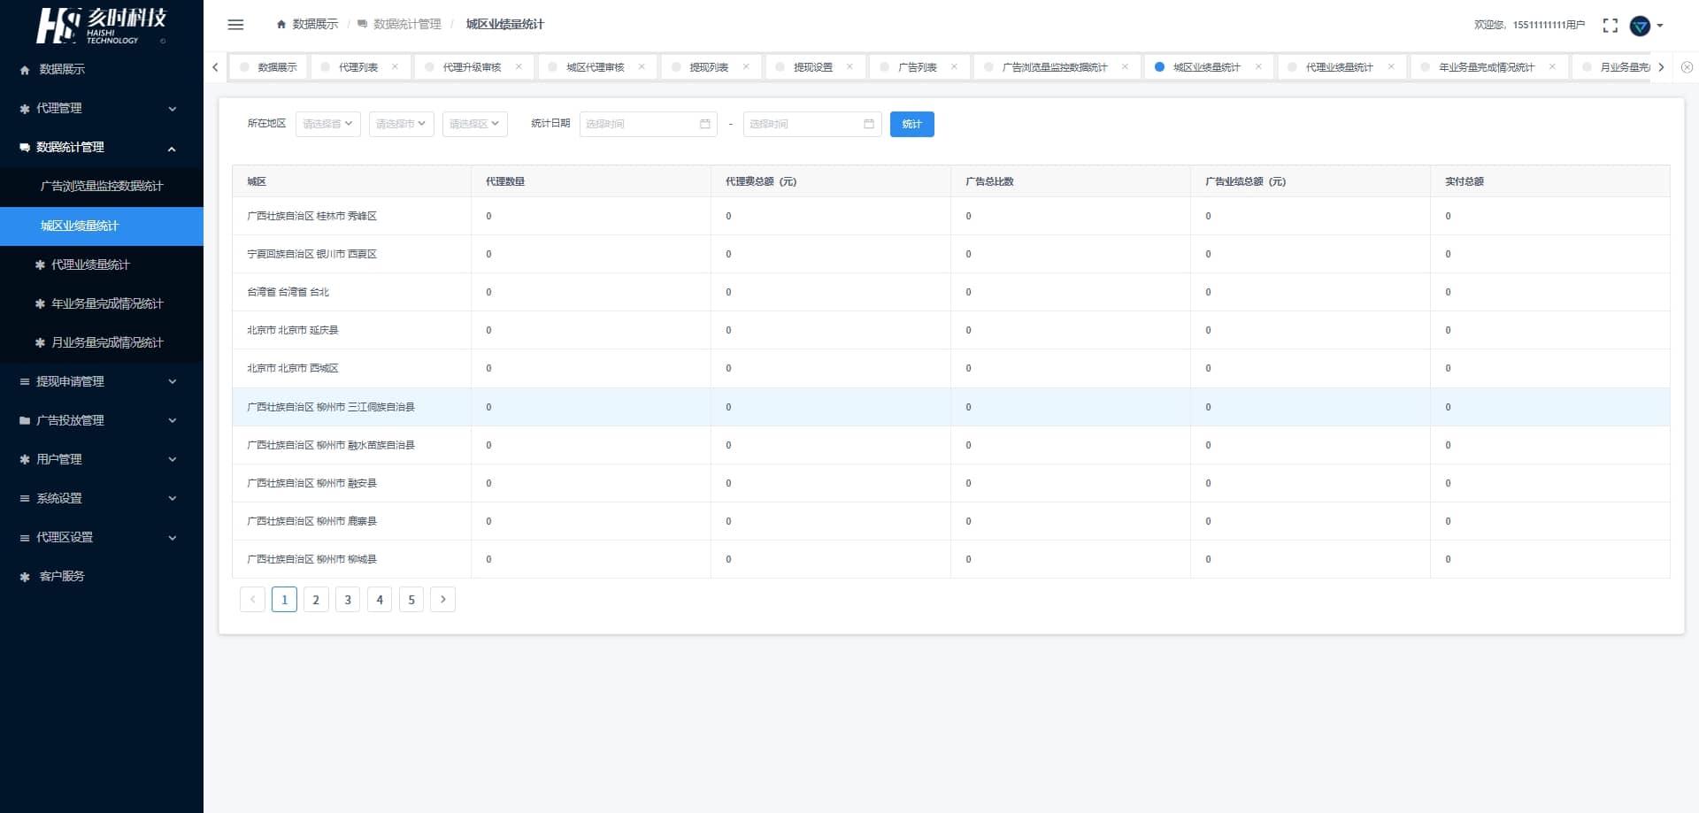Expand 代理区设置 in the sidebar
This screenshot has height=813, width=1699.
tap(102, 537)
